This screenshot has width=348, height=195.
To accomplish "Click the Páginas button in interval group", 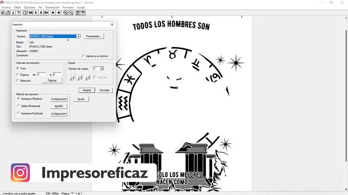I will [x=52, y=81].
